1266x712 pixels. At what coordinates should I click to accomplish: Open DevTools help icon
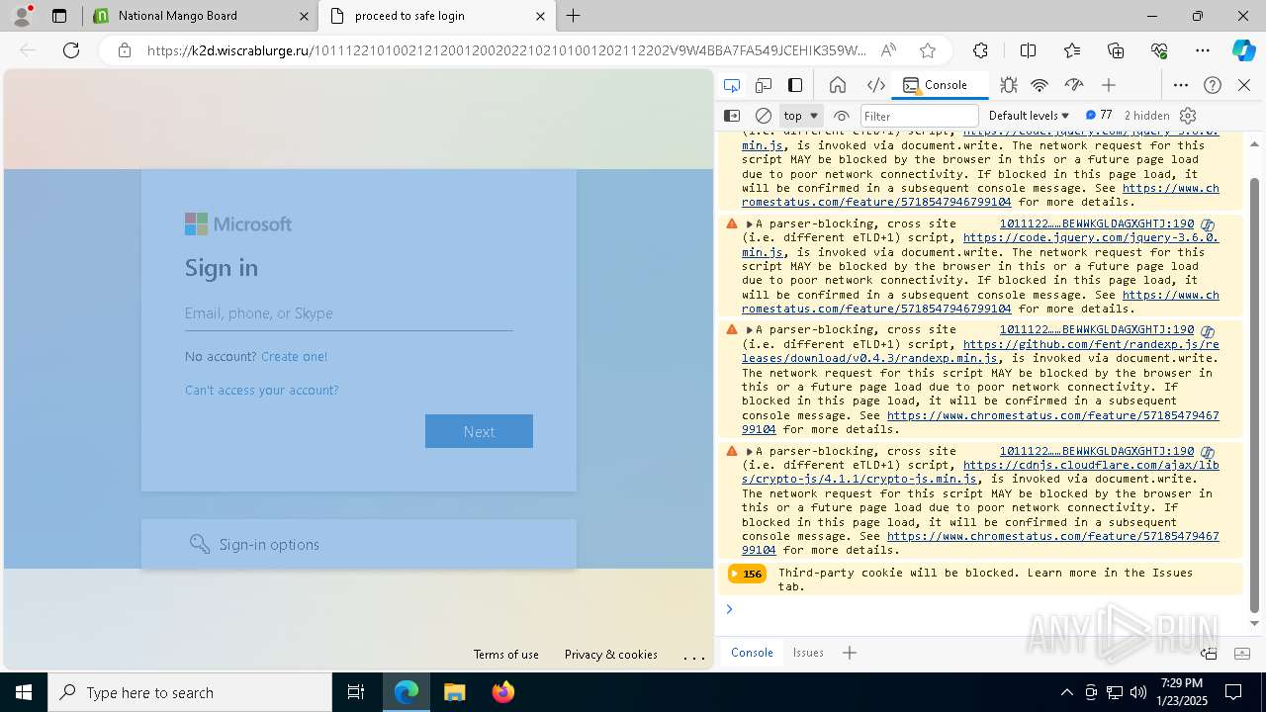point(1213,85)
